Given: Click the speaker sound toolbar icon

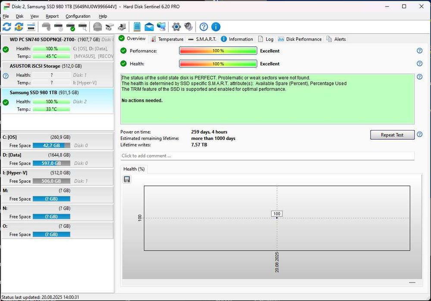Looking at the screenshot, I should click(x=188, y=27).
